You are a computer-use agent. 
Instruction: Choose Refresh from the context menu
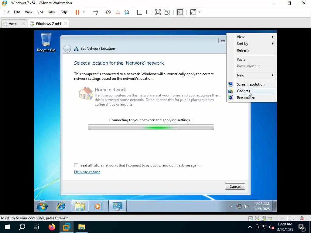coord(251,50)
